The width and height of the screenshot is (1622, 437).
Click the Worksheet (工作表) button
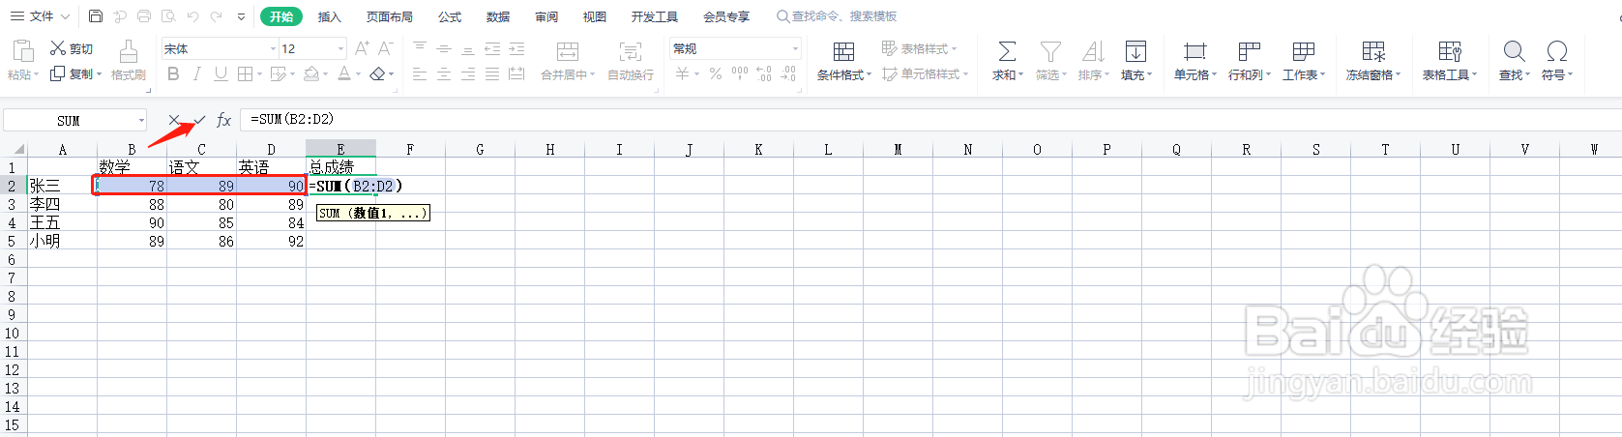[x=1304, y=60]
